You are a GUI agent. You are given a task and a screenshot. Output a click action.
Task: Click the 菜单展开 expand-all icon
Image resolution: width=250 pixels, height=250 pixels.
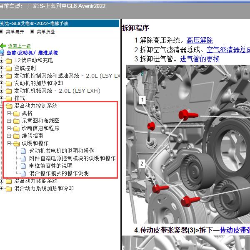(1, 32)
